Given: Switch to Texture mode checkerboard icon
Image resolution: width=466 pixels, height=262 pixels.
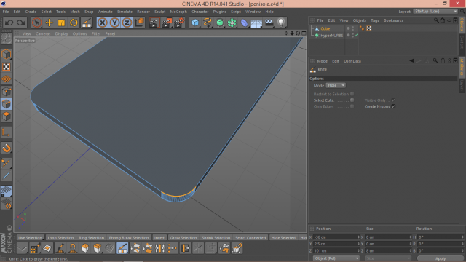Looking at the screenshot, I should point(7,67).
